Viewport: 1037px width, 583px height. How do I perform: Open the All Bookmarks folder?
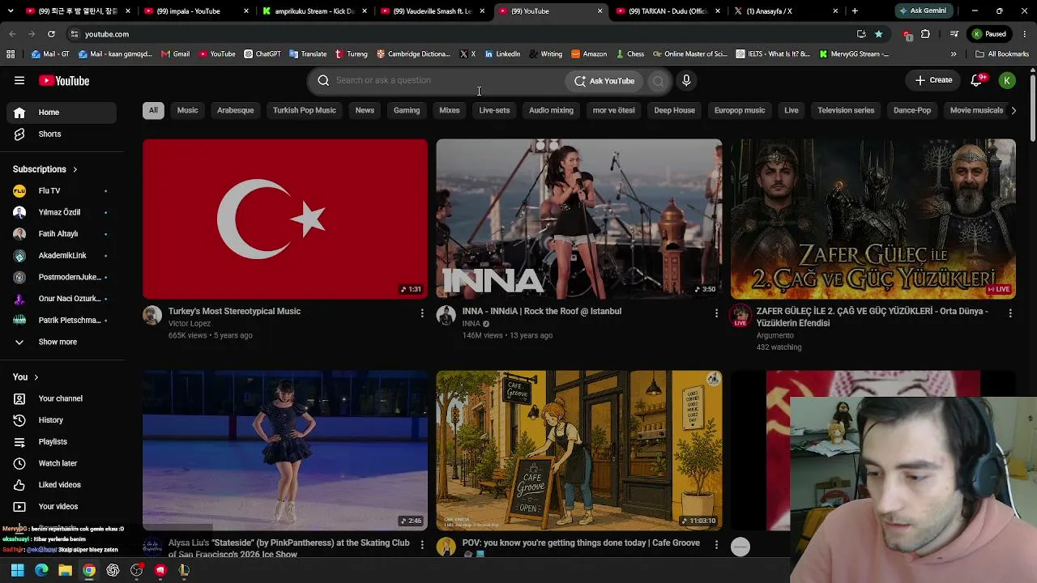[1002, 54]
